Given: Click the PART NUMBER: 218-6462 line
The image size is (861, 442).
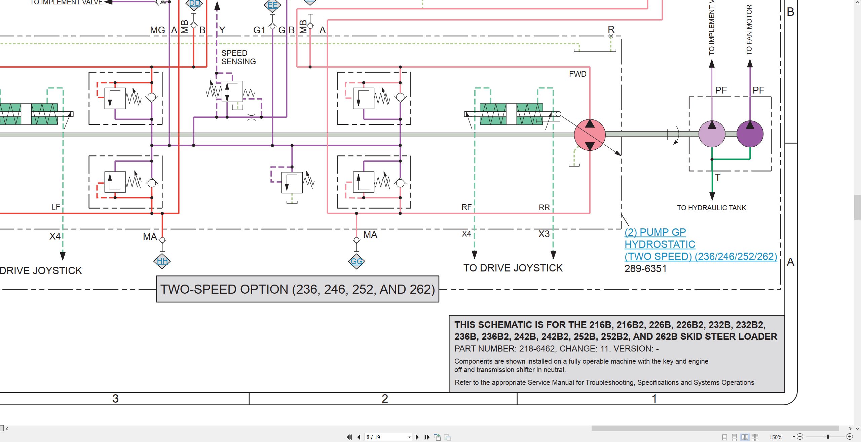Looking at the screenshot, I should point(556,348).
